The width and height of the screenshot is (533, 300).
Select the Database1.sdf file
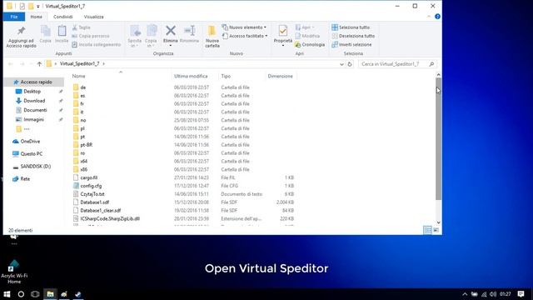pos(94,202)
